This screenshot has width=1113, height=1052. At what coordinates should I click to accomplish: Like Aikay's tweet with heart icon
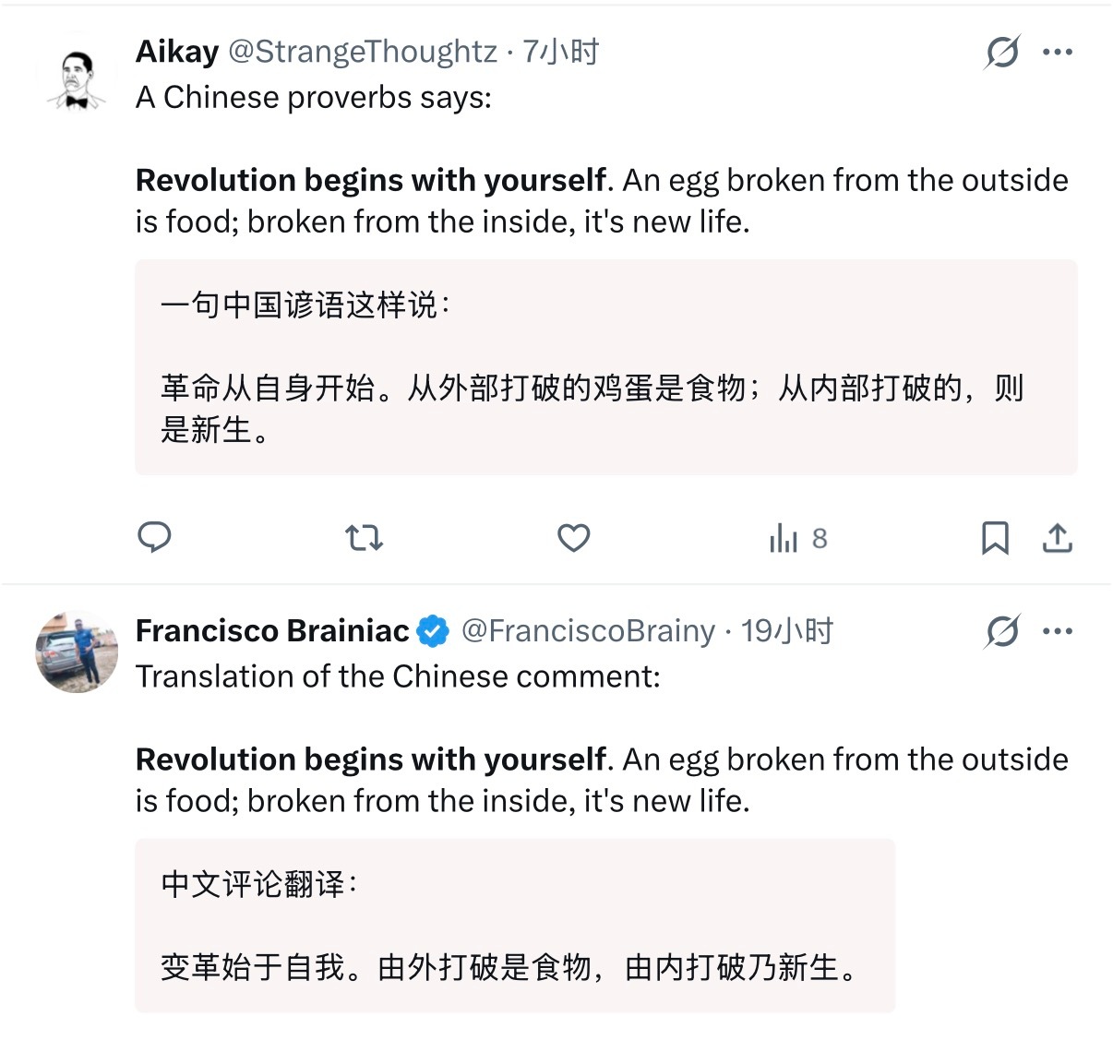[573, 537]
